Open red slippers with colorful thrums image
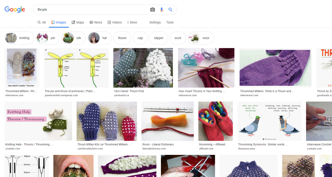The width and height of the screenshot is (332, 177). 216,121
